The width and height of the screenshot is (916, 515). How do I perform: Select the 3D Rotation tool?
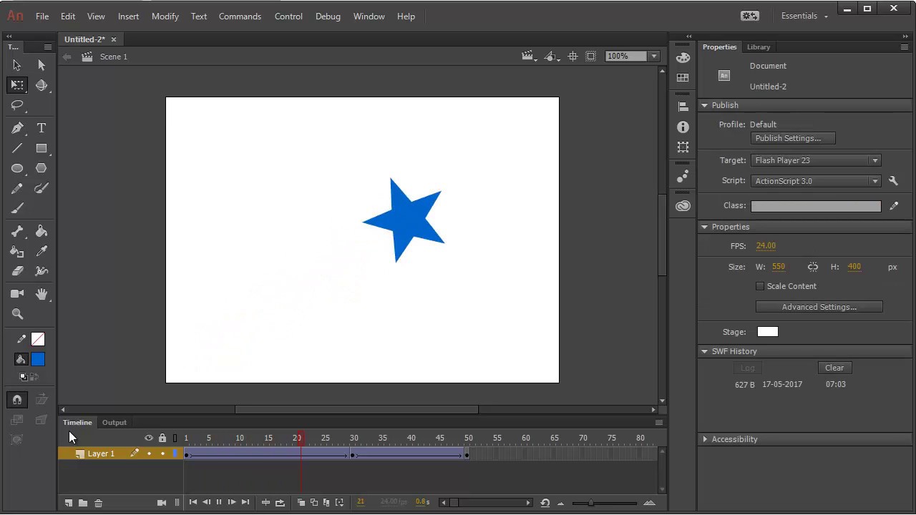(x=42, y=85)
